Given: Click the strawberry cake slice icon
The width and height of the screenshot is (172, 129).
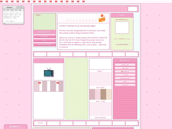Looking at the screenshot, I should pos(102,18).
